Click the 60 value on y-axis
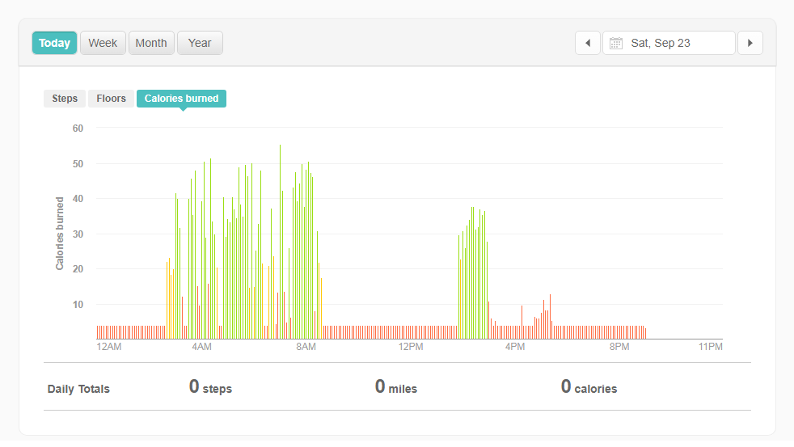This screenshot has width=794, height=447. [78, 129]
